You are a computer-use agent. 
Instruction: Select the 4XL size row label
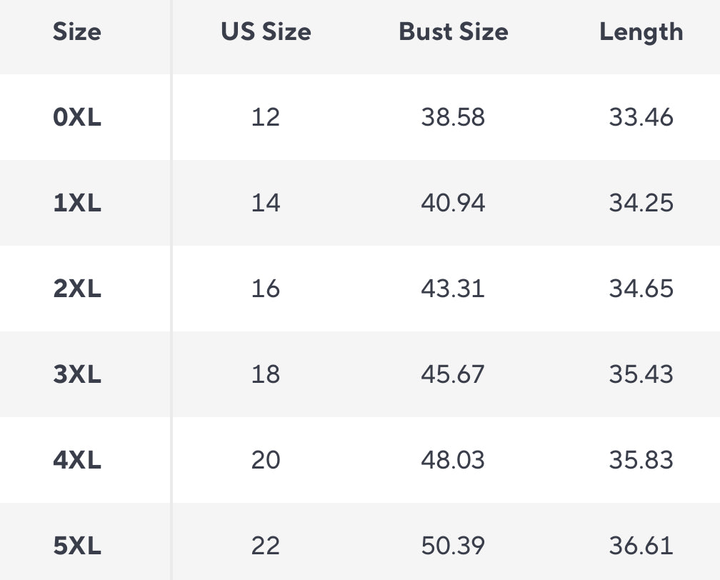click(77, 460)
